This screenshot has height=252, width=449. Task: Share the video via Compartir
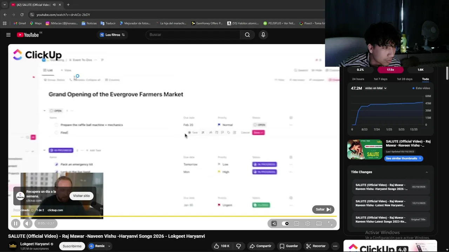(x=260, y=246)
